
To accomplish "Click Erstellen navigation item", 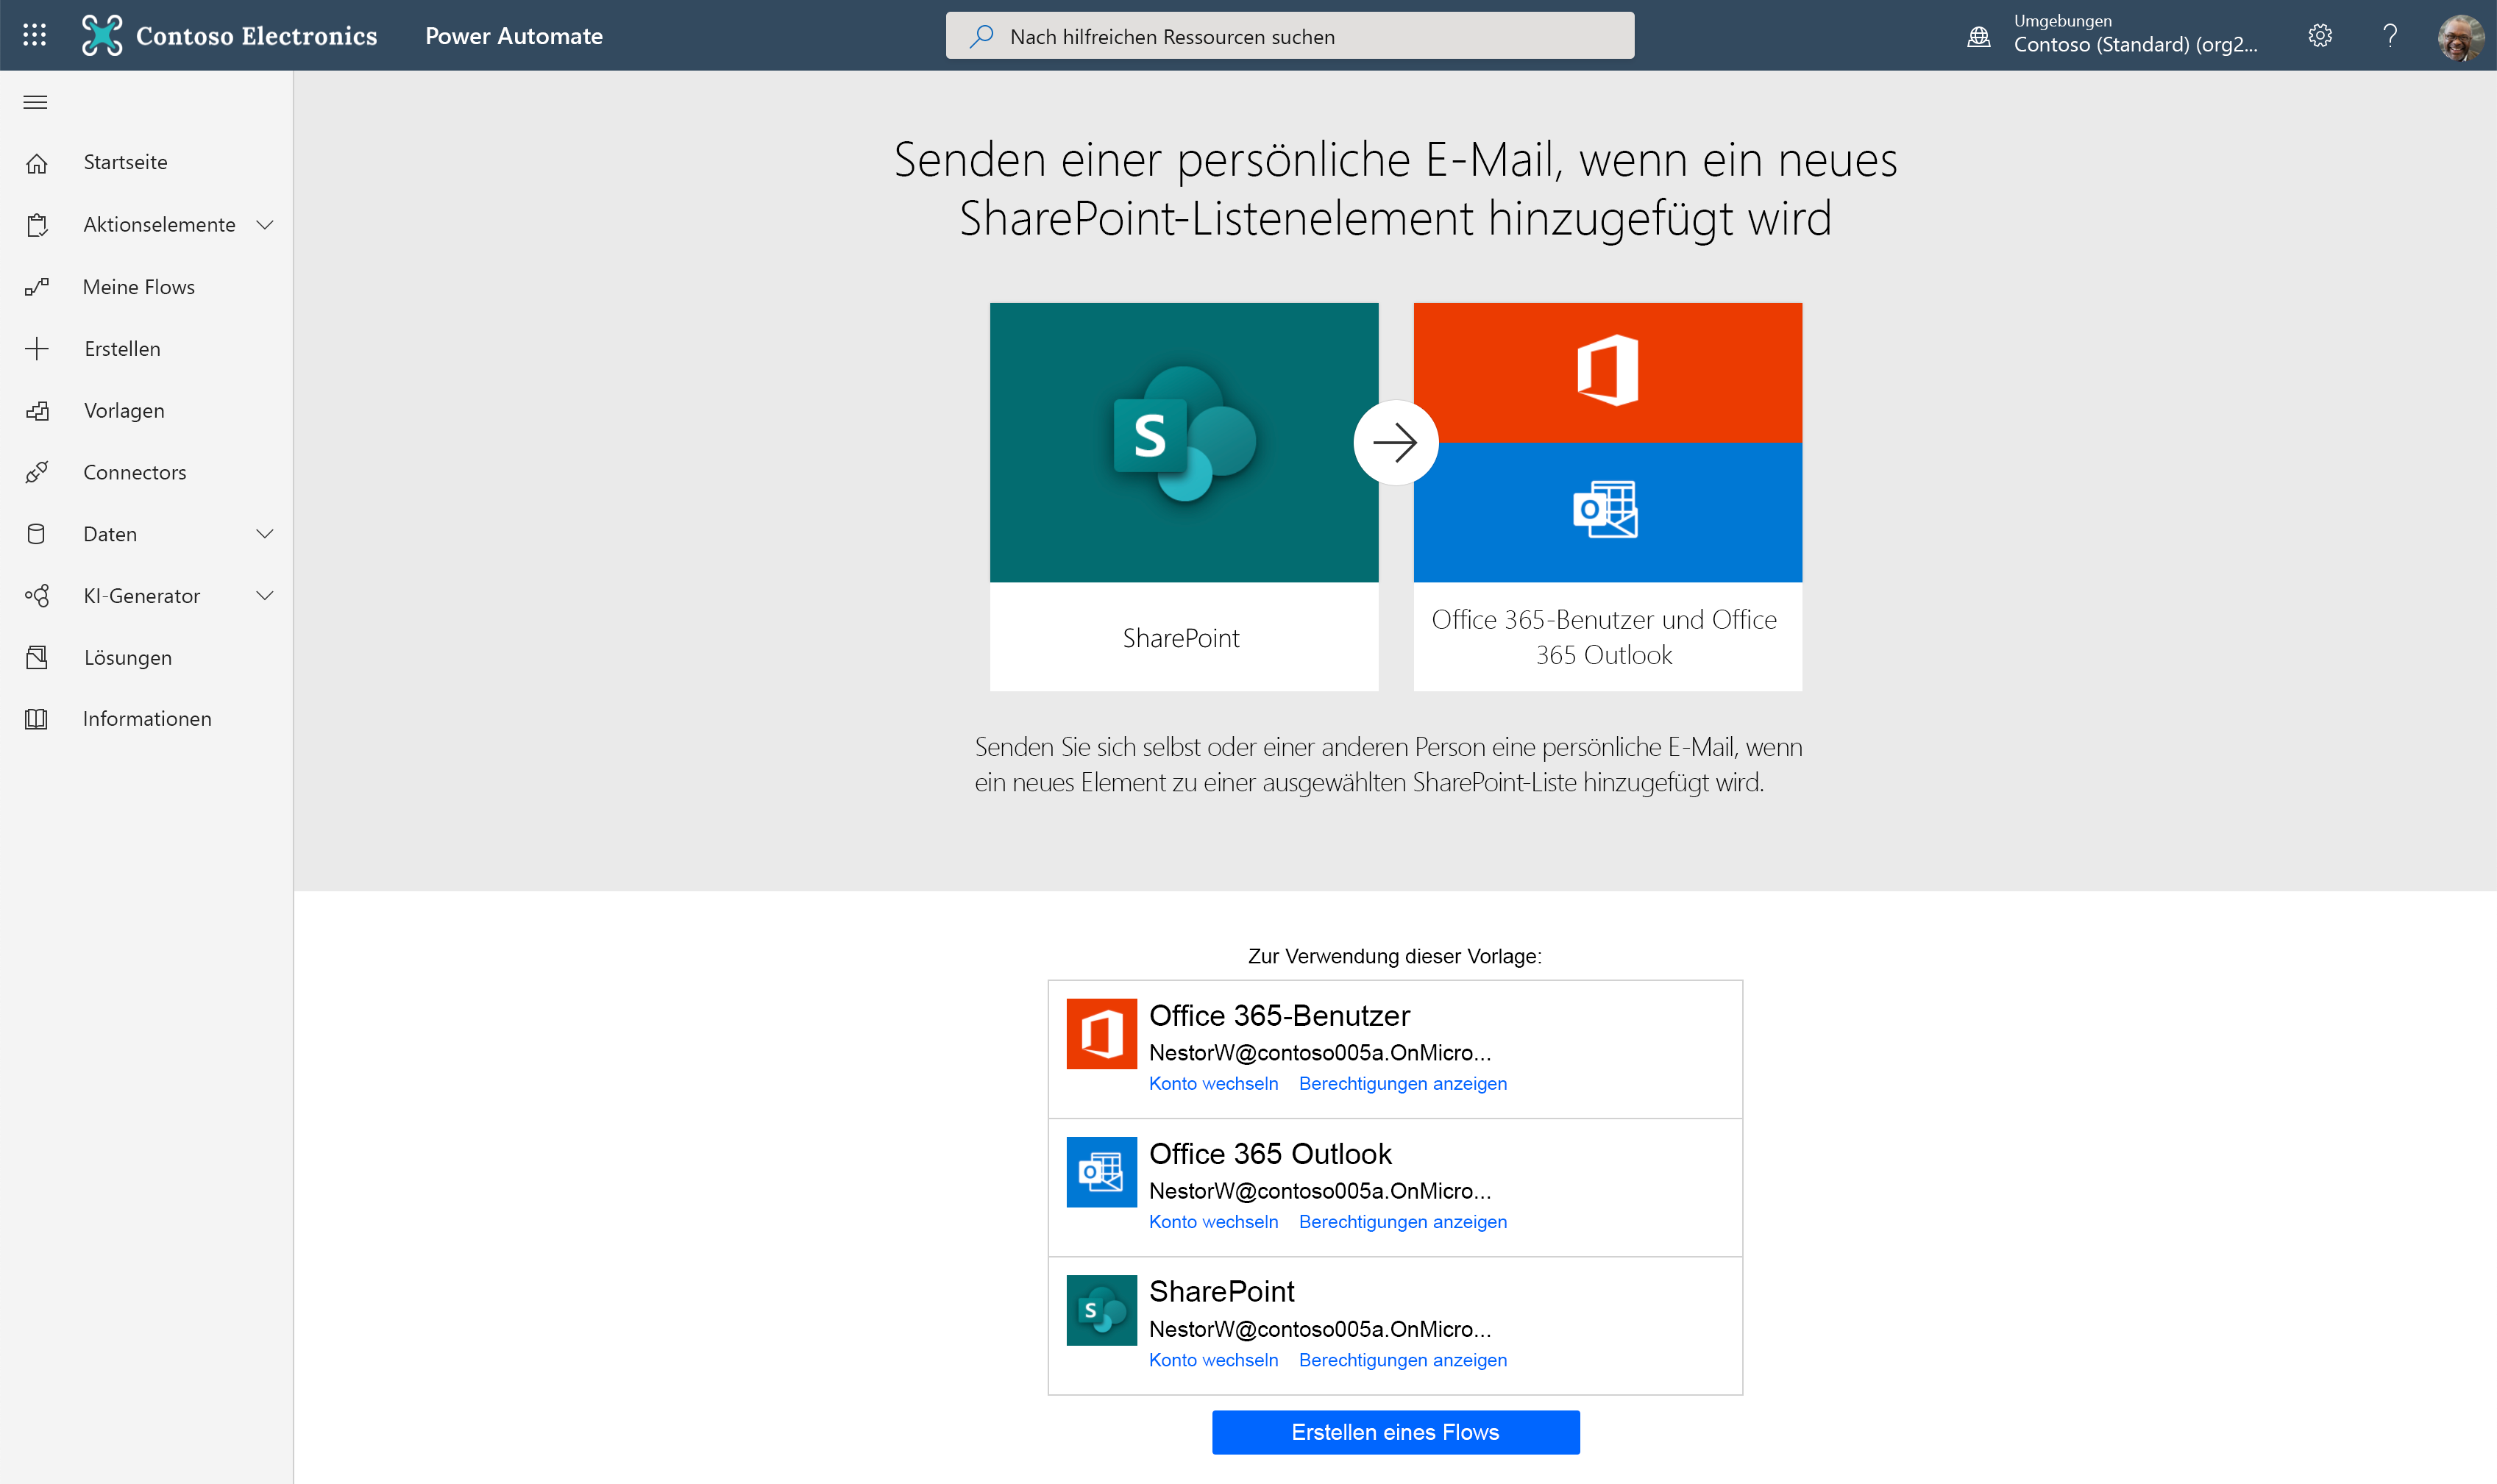I will [x=120, y=348].
